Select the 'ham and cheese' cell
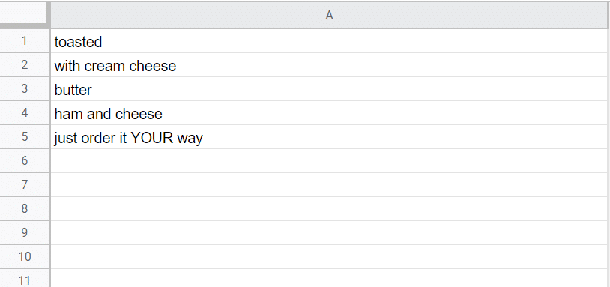610x287 pixels. pos(329,113)
